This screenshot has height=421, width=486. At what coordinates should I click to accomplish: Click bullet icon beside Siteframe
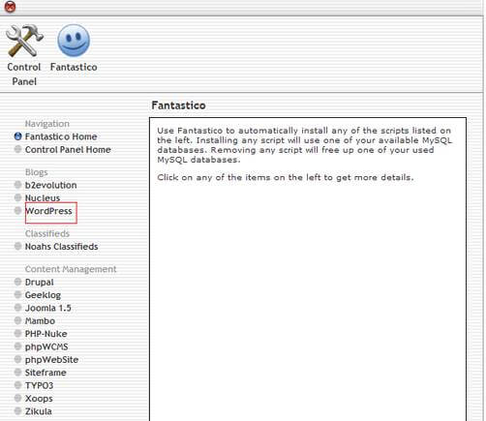(x=18, y=372)
